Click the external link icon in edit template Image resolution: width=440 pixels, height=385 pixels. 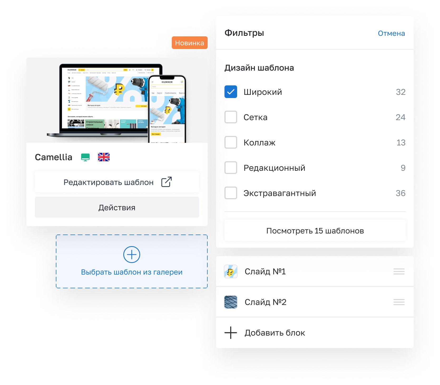(166, 182)
